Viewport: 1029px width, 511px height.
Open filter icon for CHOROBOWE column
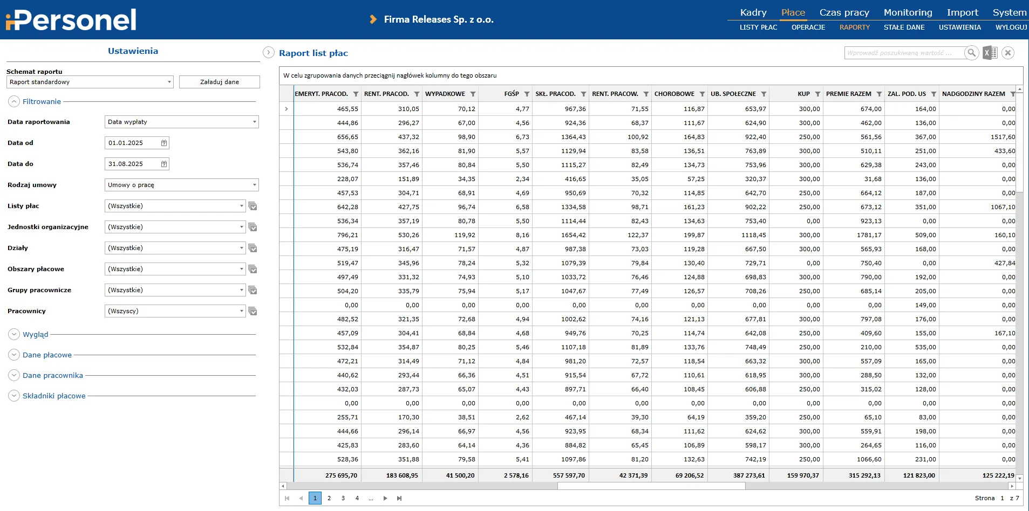click(x=702, y=94)
